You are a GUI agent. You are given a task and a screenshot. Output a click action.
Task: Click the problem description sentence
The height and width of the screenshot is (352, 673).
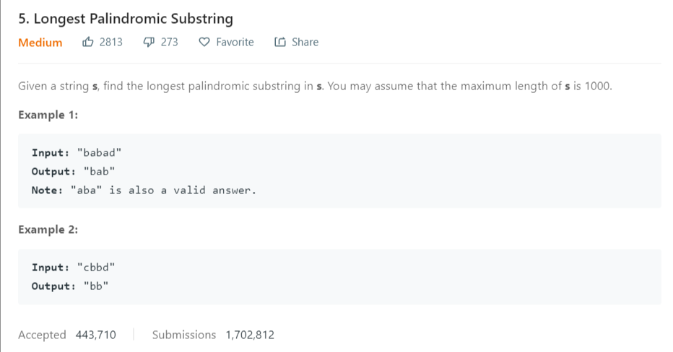315,87
